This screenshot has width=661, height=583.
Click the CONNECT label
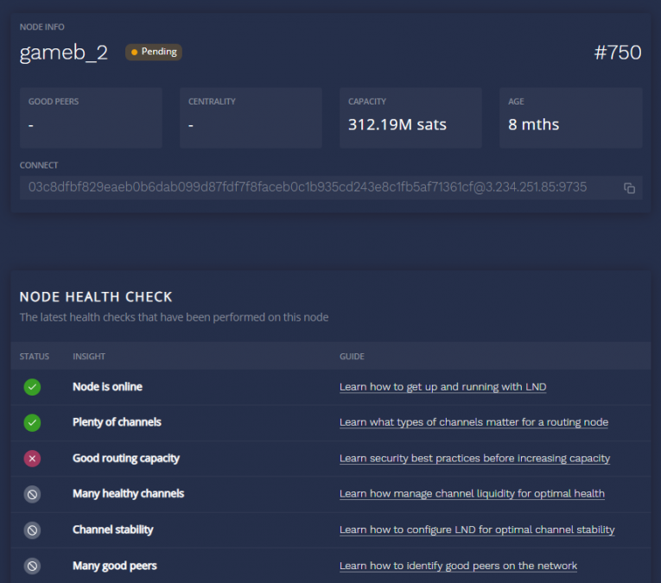pos(39,165)
